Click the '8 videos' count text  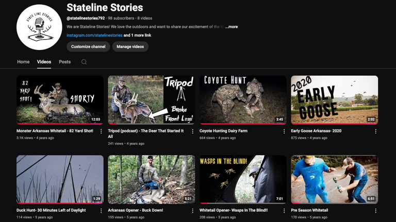(145, 18)
